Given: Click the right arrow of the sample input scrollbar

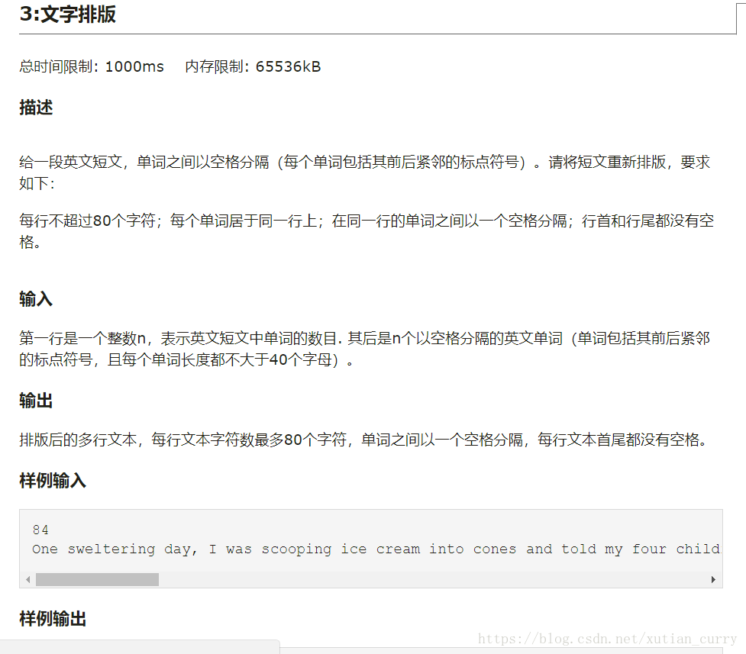Looking at the screenshot, I should (x=713, y=579).
